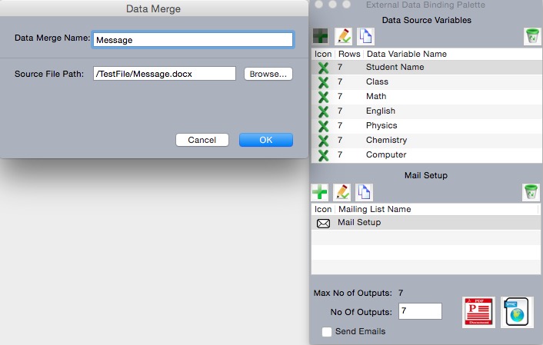Delete data source variable with trash icon
543x345 pixels.
point(532,36)
